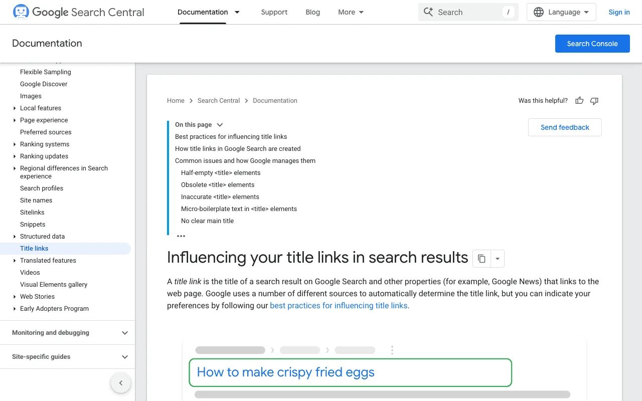Image resolution: width=642 pixels, height=401 pixels.
Task: Click the globe Language selector
Action: (x=561, y=12)
